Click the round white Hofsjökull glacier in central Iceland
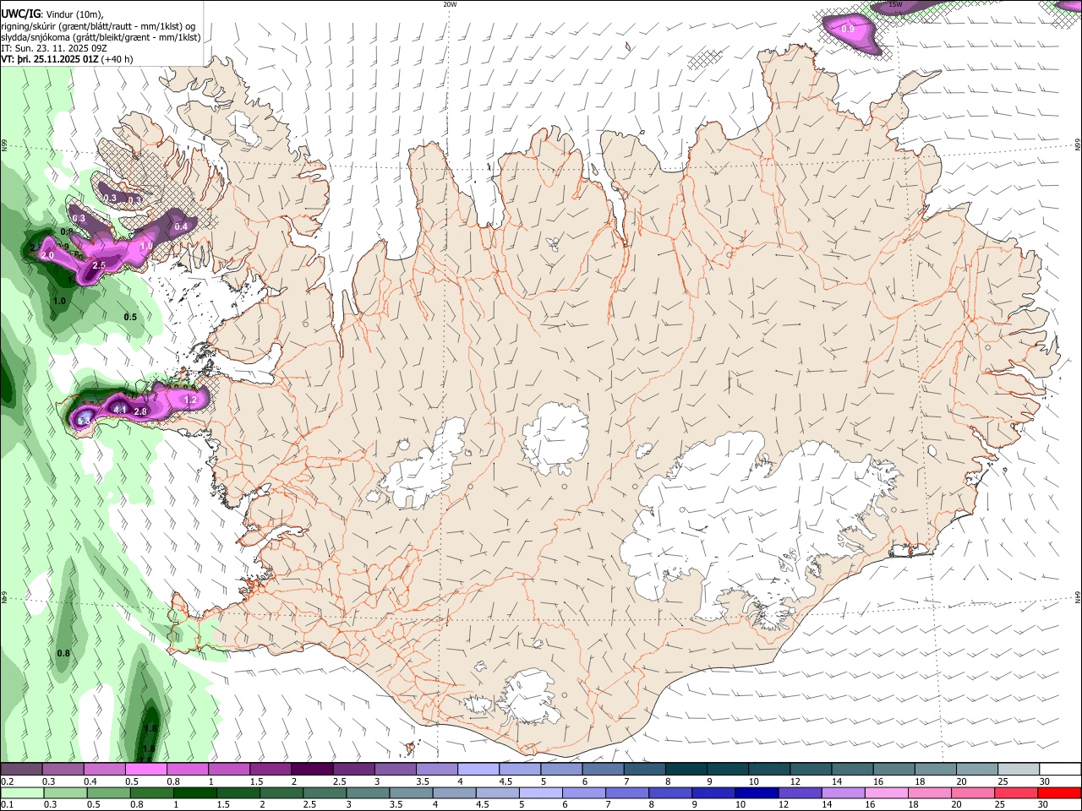The image size is (1082, 811). 555,438
